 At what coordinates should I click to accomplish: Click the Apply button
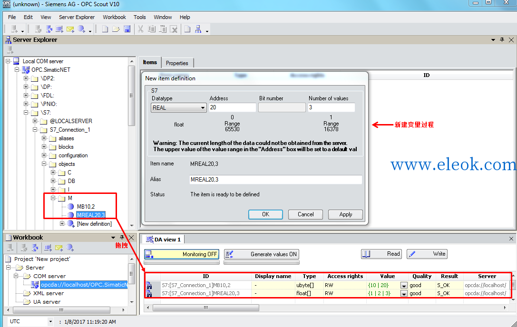(x=346, y=214)
